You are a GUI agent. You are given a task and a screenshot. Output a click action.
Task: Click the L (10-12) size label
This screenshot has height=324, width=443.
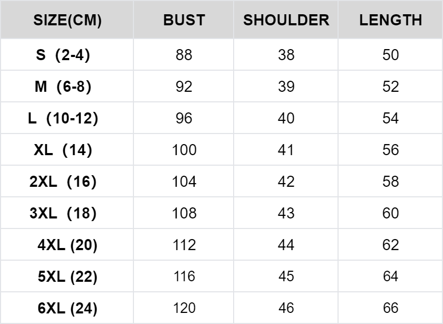(x=63, y=118)
